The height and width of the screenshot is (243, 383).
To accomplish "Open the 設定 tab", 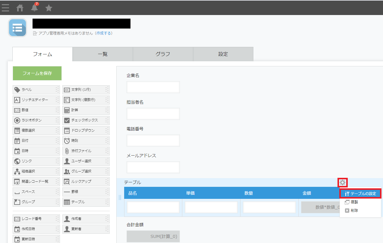I will click(223, 54).
